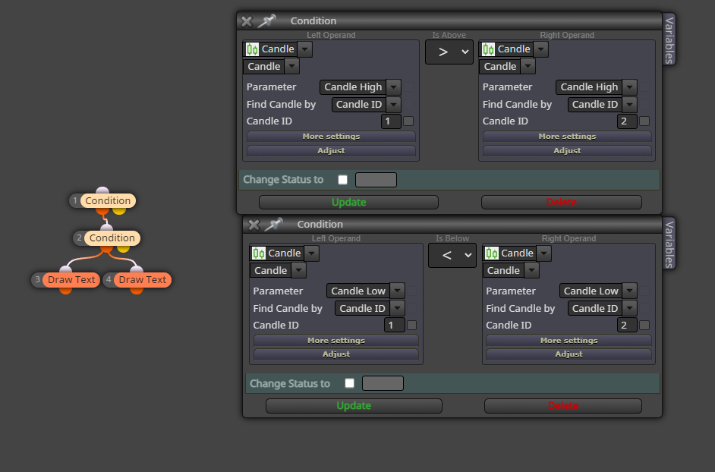The height and width of the screenshot is (472, 715).
Task: Open More settings, upper Left Operand
Action: point(331,137)
